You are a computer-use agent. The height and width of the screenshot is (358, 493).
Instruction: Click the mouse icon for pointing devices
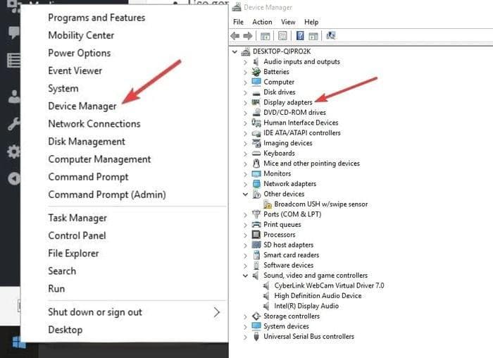(256, 163)
